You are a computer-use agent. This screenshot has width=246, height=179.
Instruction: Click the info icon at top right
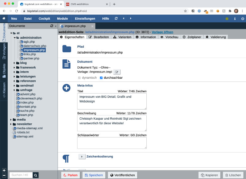235,18
